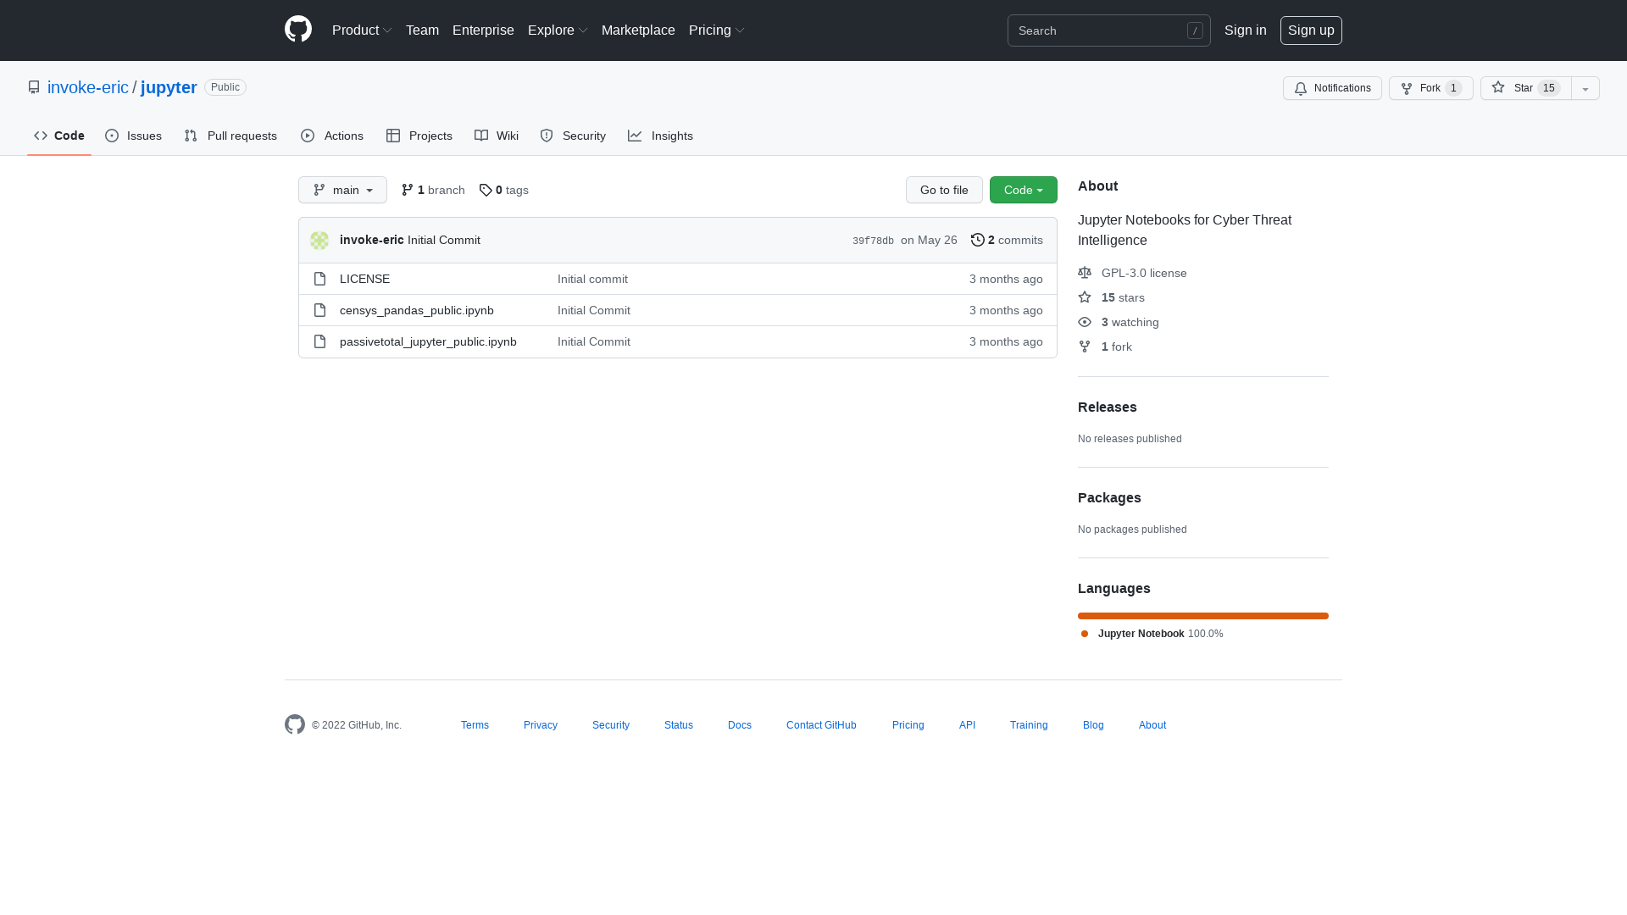Open the repository Security tab
This screenshot has height=915, width=1627.
[573, 136]
